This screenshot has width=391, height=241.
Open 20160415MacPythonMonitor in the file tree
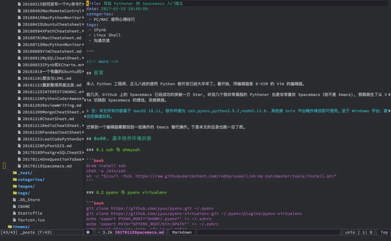tap(52, 18)
